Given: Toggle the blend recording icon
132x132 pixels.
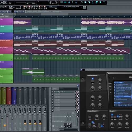Looking at the screenshot, I should 37,6.
